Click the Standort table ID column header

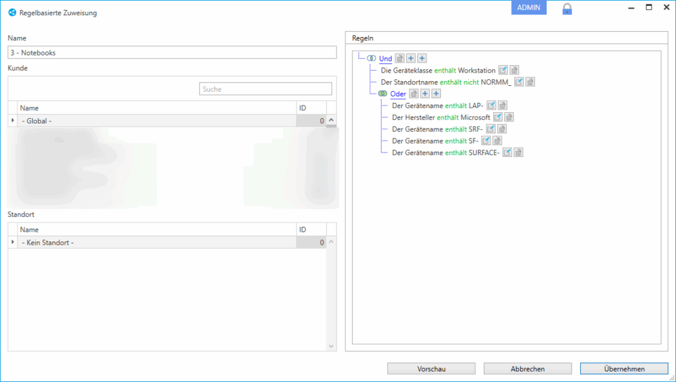pos(312,230)
